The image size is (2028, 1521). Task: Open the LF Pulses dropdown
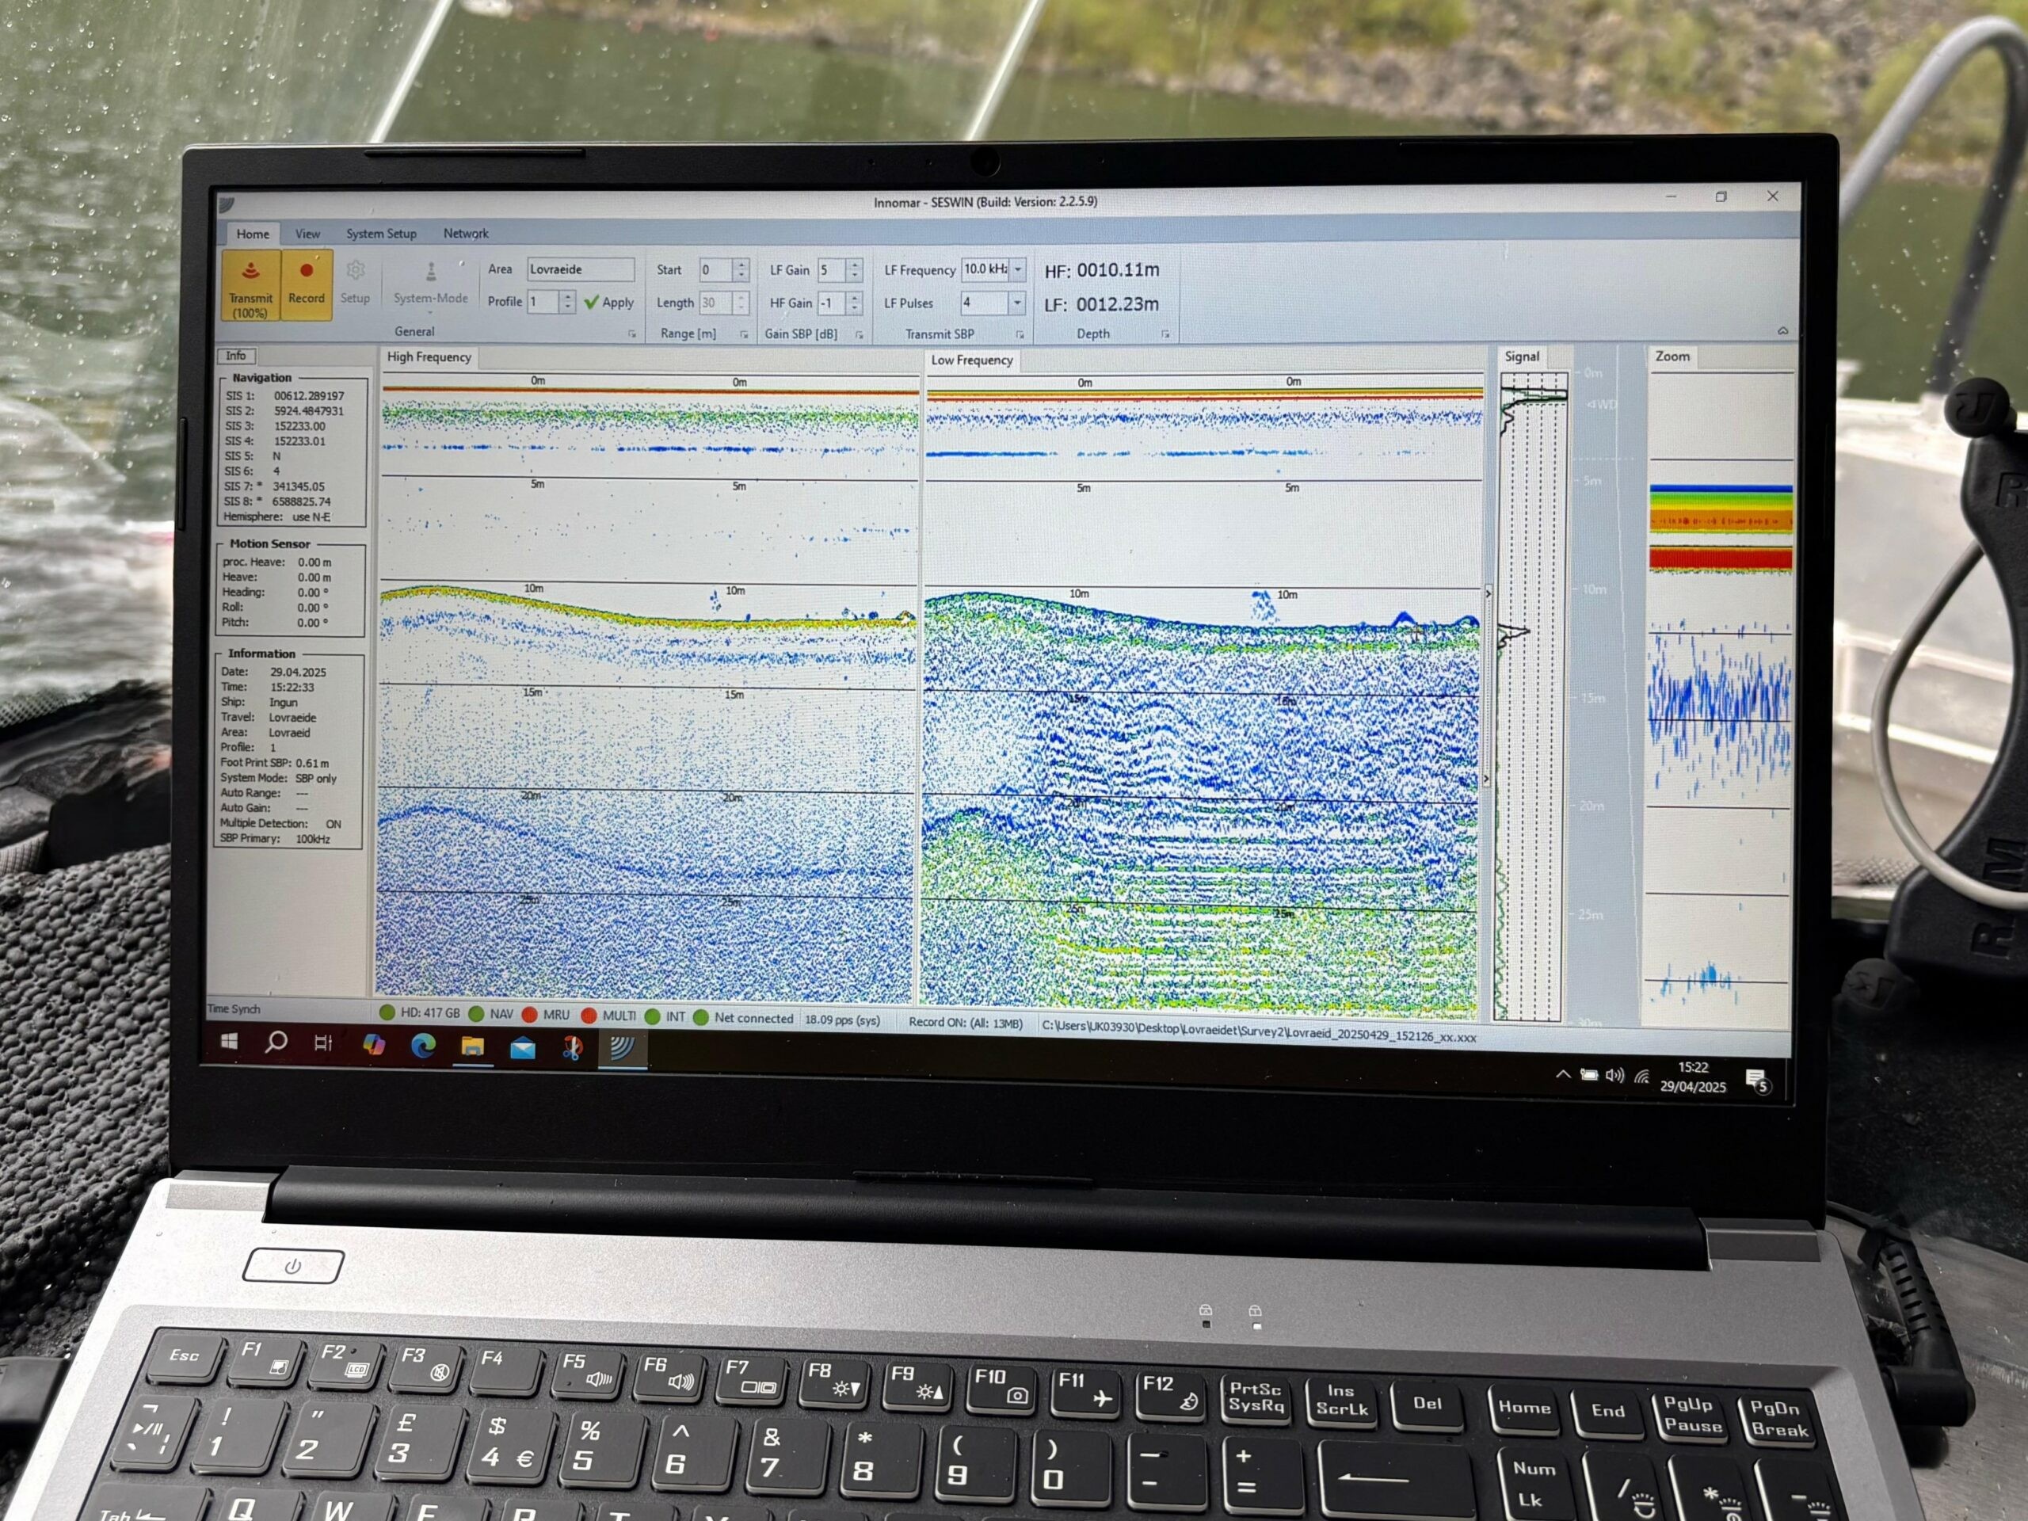click(1016, 302)
